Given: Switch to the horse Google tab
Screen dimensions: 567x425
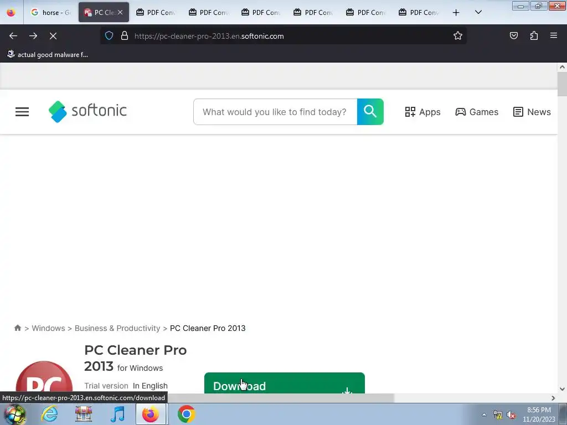Looking at the screenshot, I should (x=50, y=12).
